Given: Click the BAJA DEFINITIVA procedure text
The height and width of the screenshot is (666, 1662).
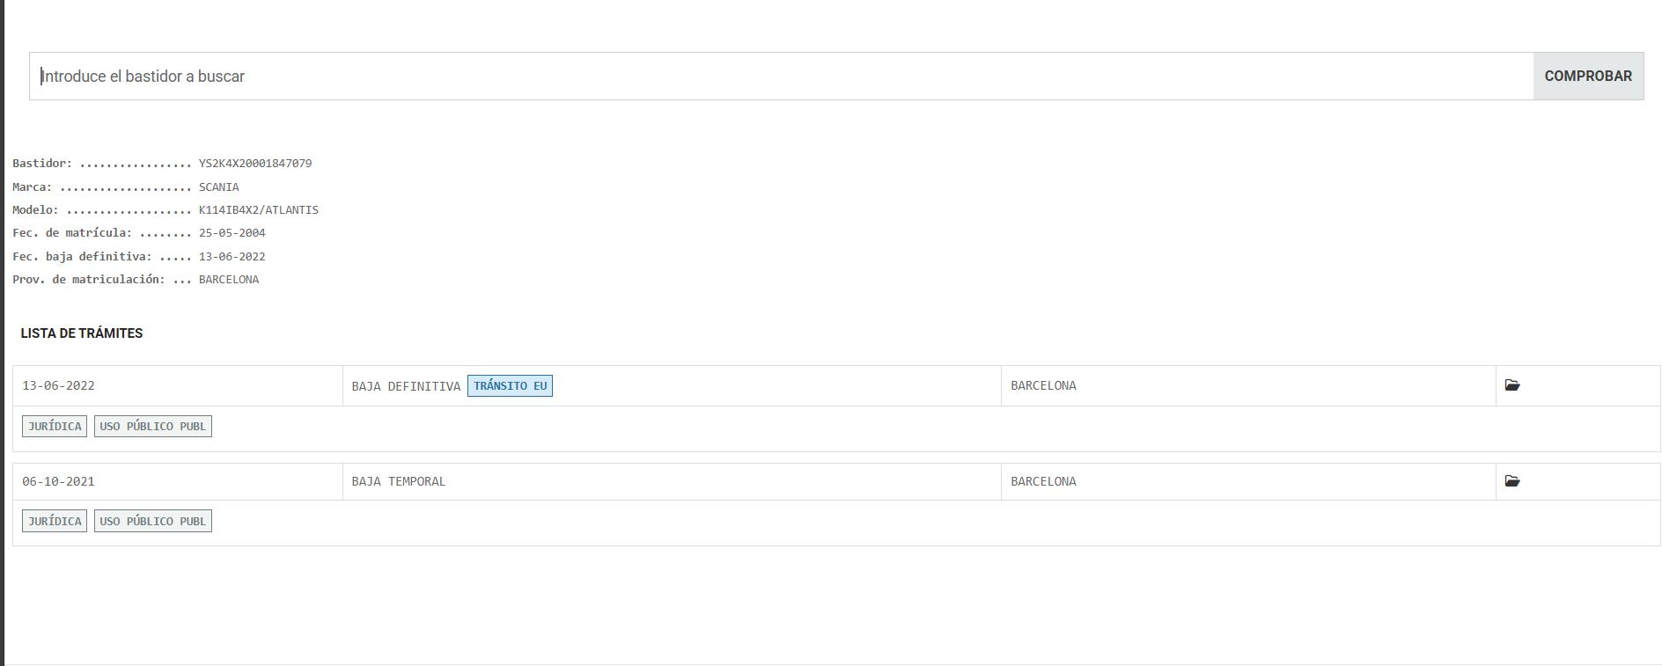Looking at the screenshot, I should click(x=406, y=386).
